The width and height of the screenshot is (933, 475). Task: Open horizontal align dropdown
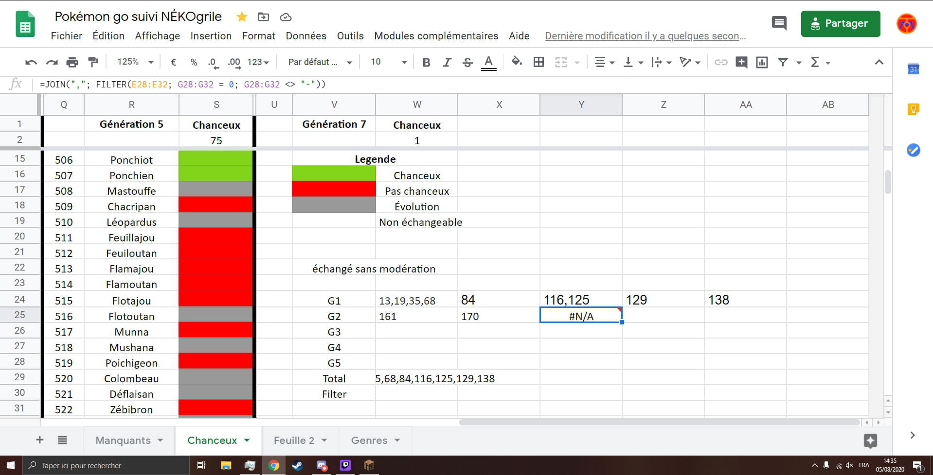[605, 62]
